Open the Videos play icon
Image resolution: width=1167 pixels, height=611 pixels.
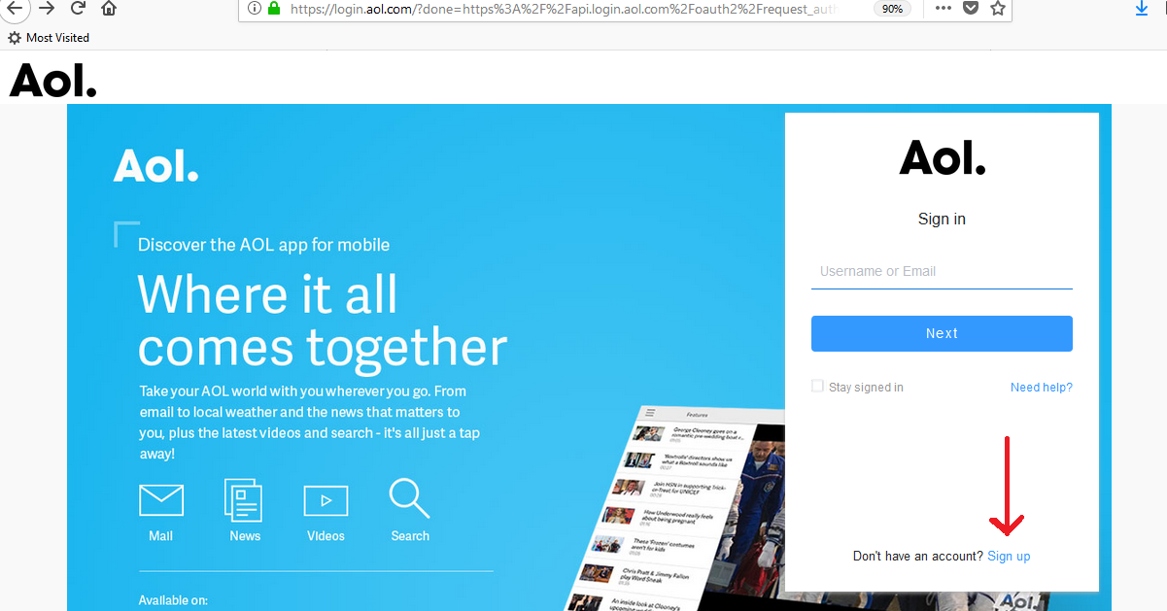click(x=326, y=501)
